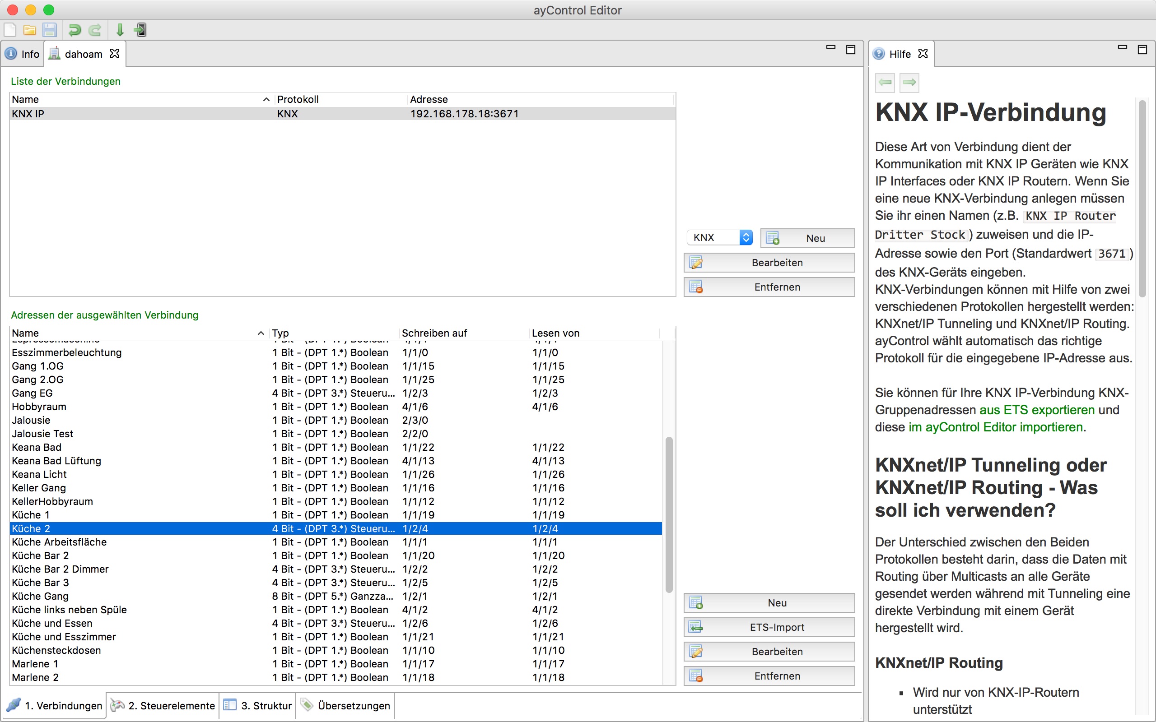Select the highlighted Küche 2 row

336,528
